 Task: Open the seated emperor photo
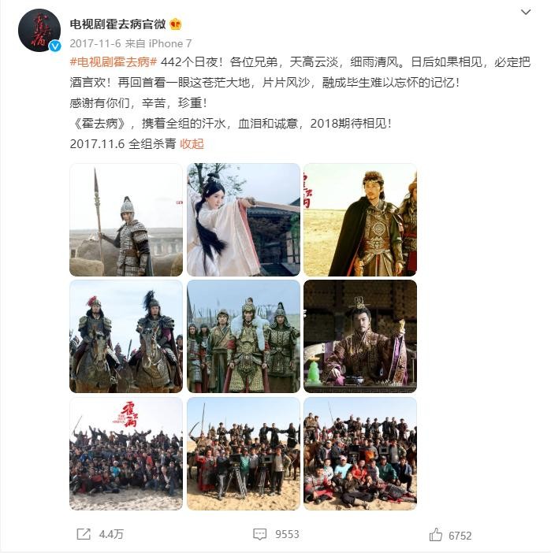pyautogui.click(x=360, y=336)
